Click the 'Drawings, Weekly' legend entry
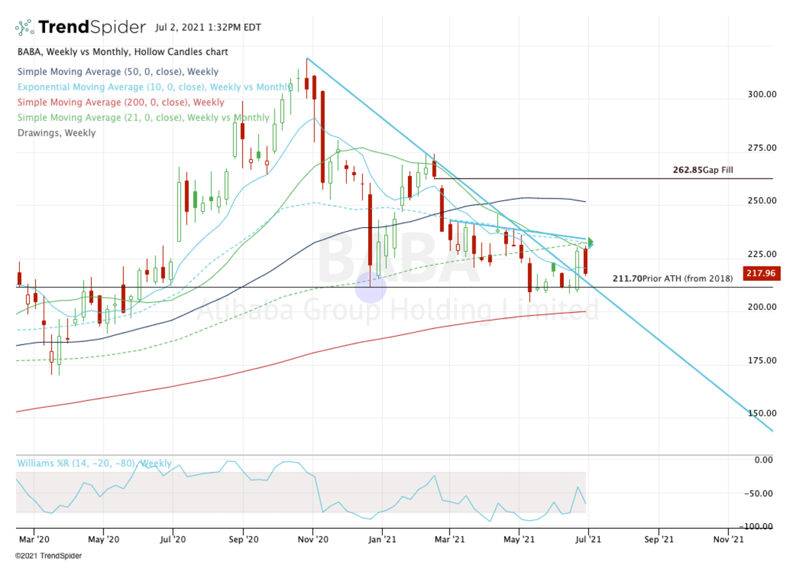The image size is (796, 563). click(56, 133)
